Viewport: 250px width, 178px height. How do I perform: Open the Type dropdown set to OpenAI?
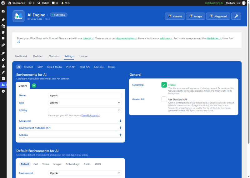pyautogui.click(x=85, y=103)
